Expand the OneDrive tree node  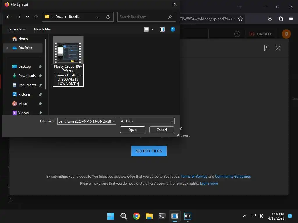[7, 48]
